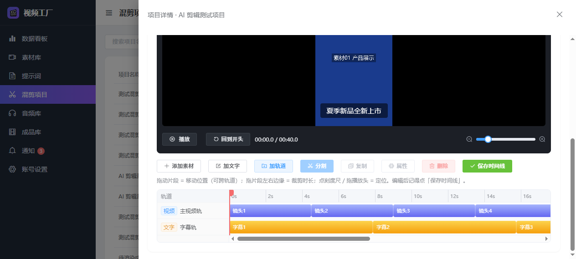Select subtitle clip 字幕3
Screen dimensions: 576x259
click(x=534, y=227)
